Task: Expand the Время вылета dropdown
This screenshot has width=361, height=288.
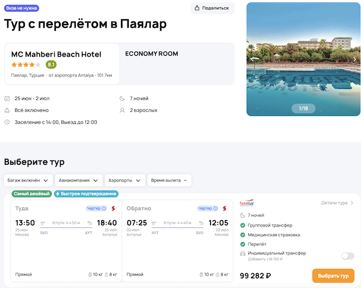Action: [x=169, y=180]
